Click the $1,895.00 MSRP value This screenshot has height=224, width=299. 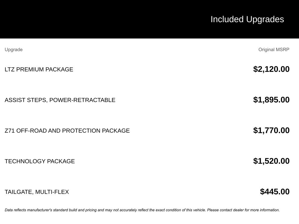click(271, 100)
